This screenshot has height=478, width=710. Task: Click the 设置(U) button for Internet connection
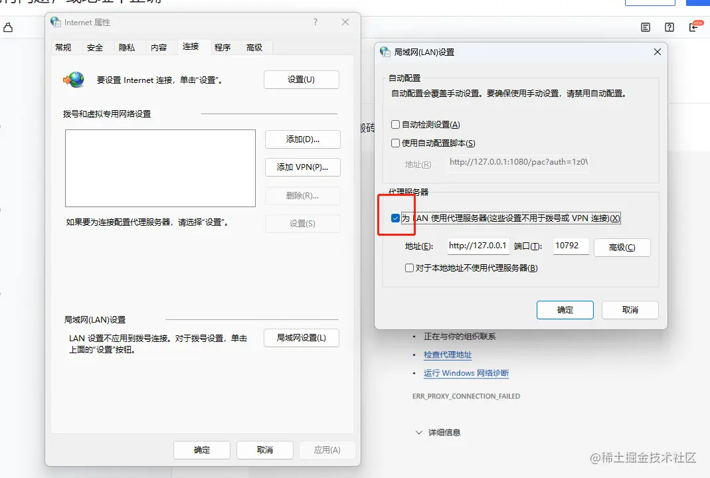[301, 80]
